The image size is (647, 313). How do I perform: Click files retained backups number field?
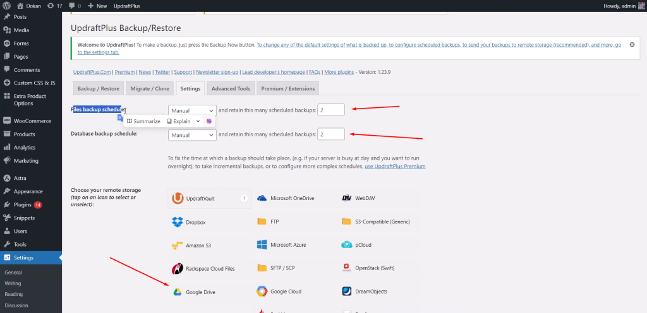point(331,110)
